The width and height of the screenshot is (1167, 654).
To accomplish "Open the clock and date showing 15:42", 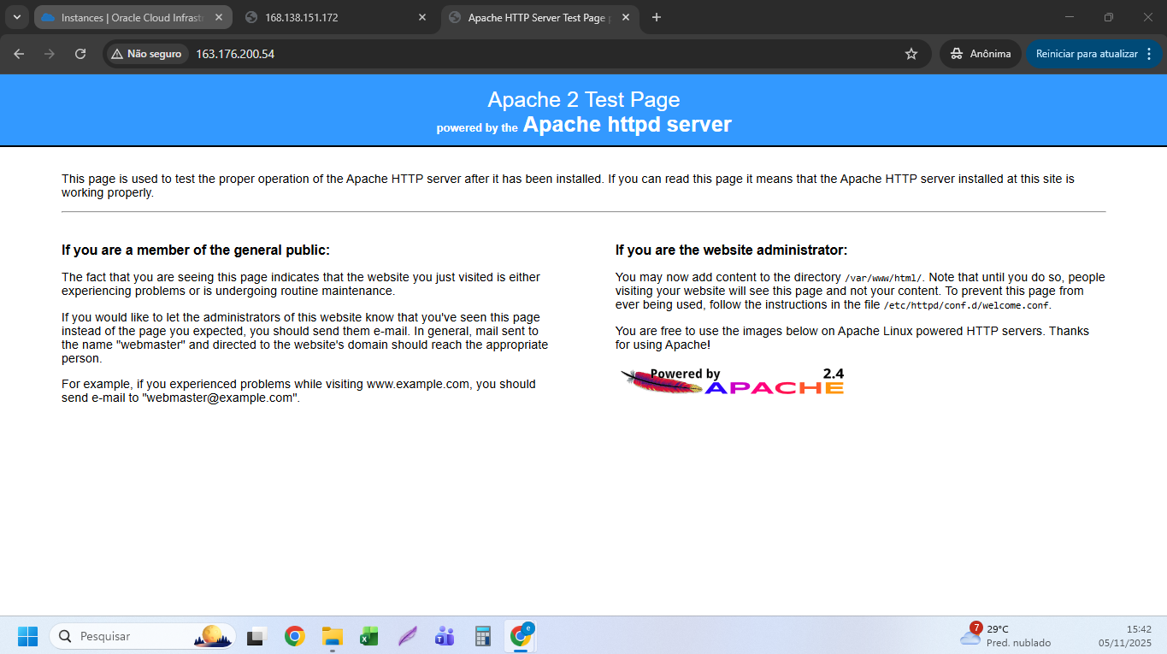I will click(1125, 635).
